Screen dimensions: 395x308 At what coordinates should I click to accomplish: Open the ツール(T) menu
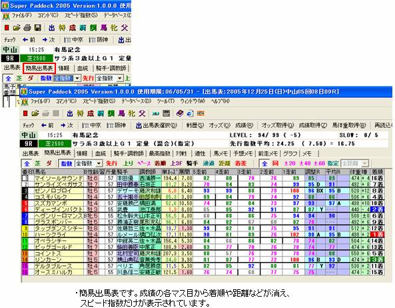(166, 101)
